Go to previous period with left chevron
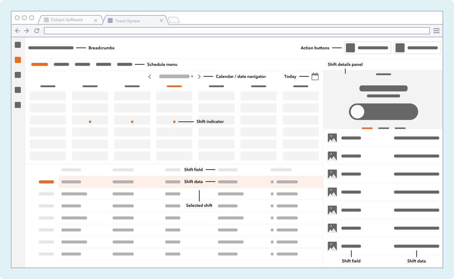This screenshot has height=279, width=454. point(150,77)
